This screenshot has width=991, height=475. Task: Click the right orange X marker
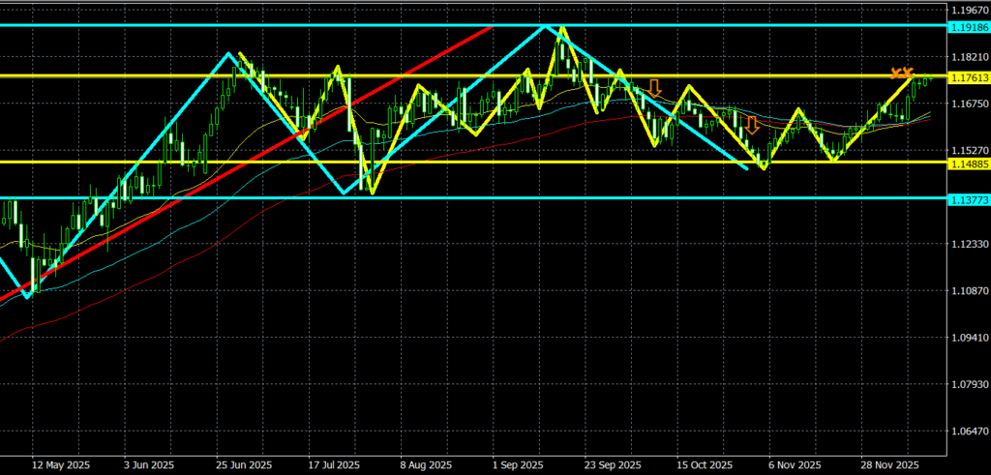[x=908, y=73]
